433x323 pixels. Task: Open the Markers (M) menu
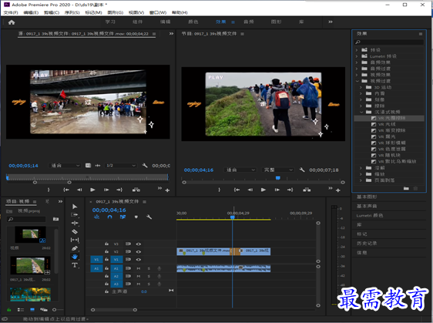coord(94,12)
